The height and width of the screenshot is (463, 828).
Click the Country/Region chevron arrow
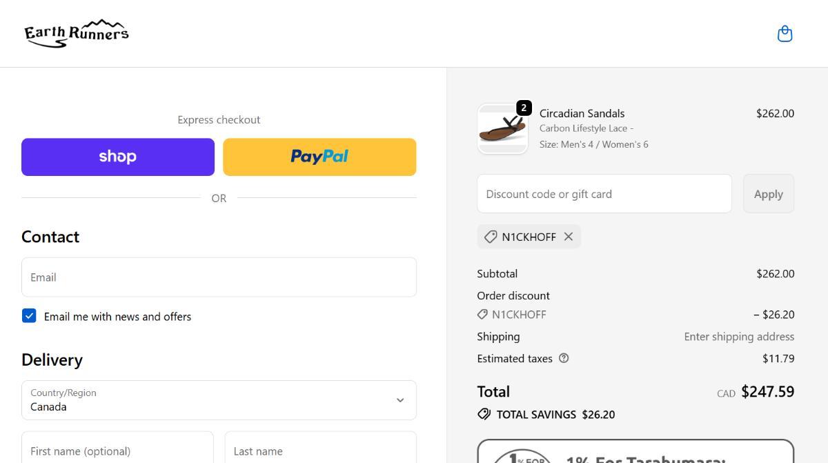click(x=400, y=400)
